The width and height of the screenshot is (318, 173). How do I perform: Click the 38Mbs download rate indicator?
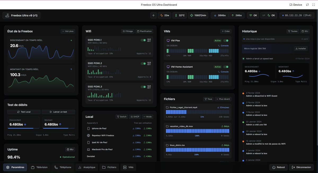[220, 15]
